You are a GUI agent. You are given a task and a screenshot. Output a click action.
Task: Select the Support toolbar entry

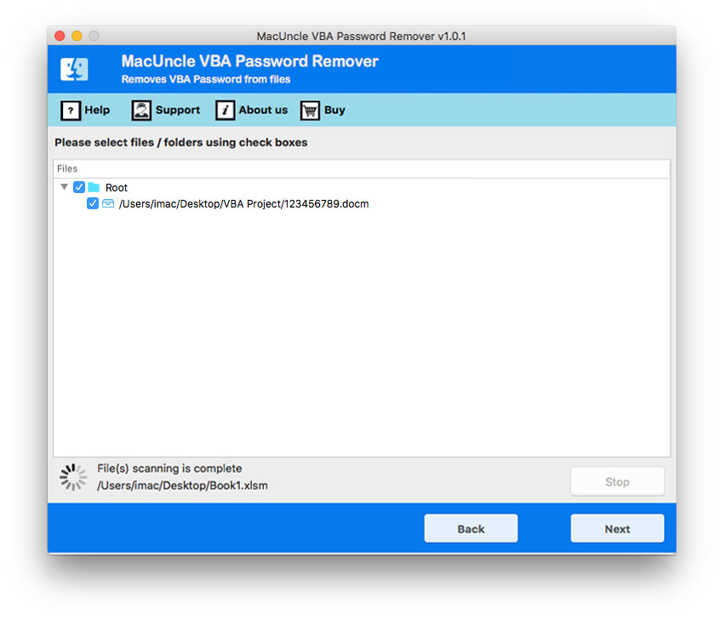click(x=177, y=111)
